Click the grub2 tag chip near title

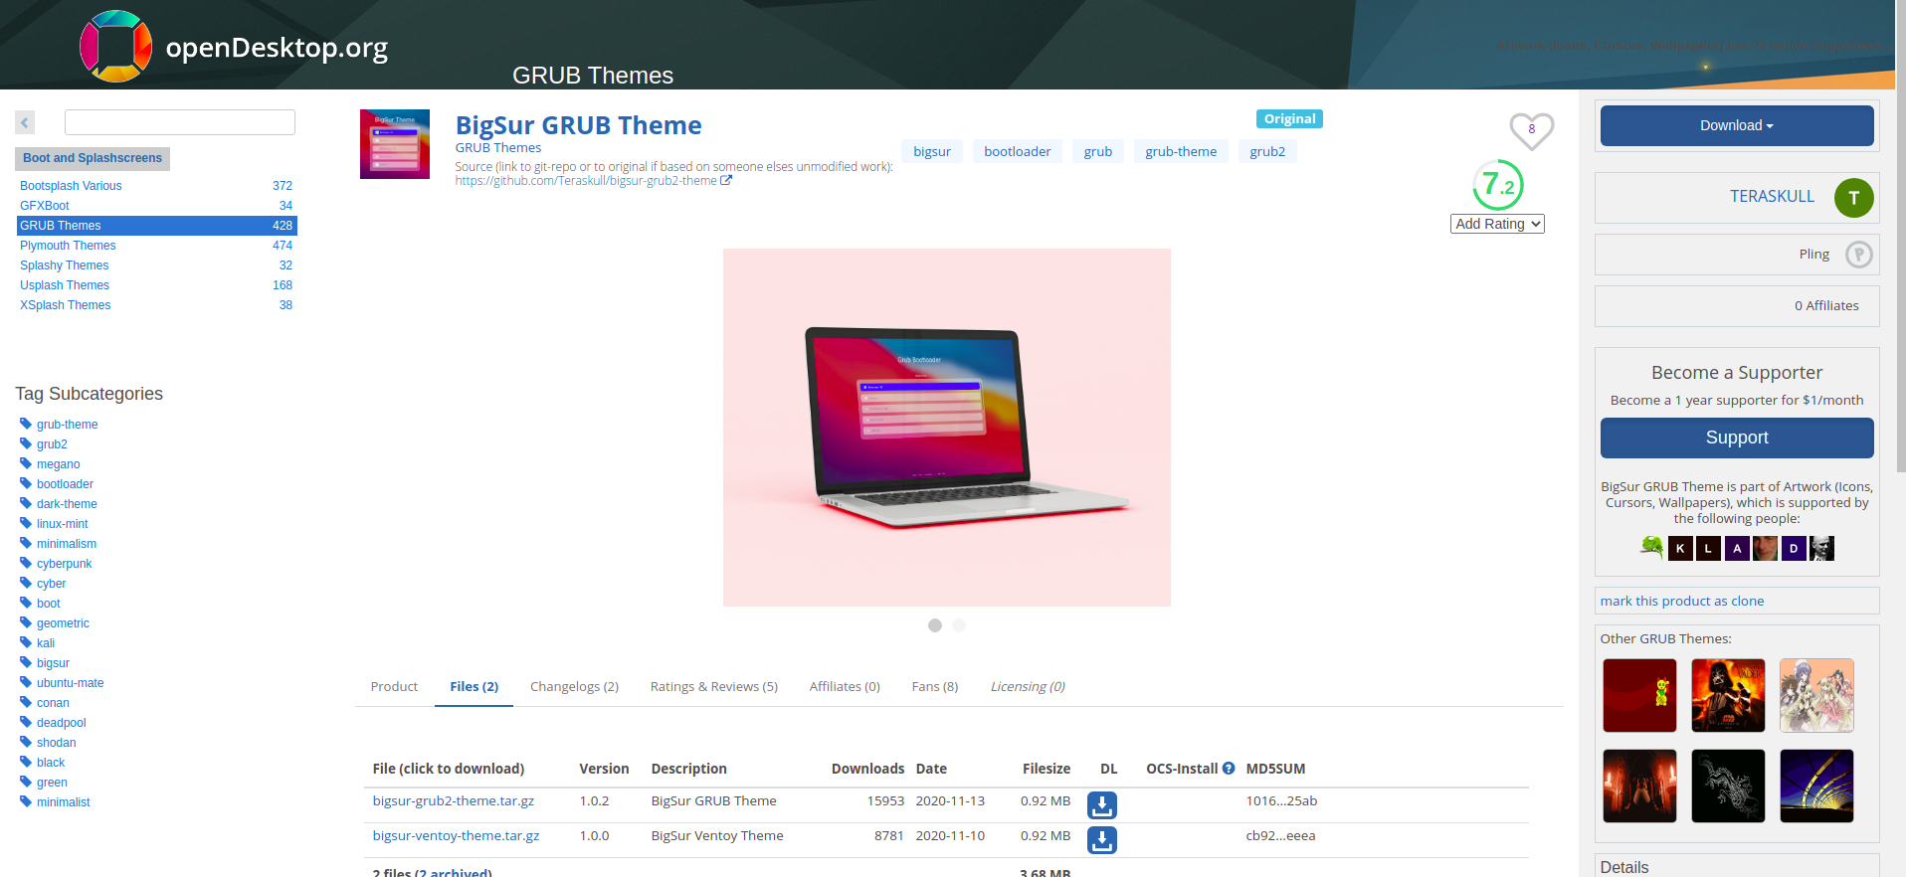click(1267, 151)
